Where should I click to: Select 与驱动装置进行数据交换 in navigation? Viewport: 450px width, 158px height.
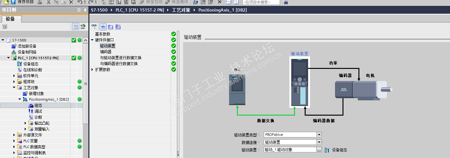[x=121, y=58]
